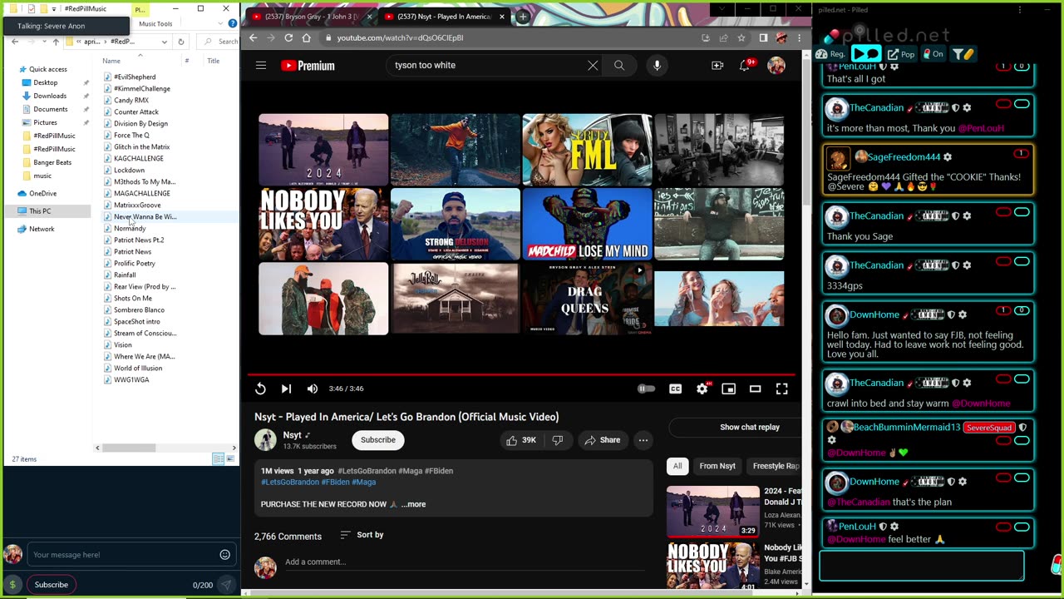Image resolution: width=1064 pixels, height=599 pixels.
Task: Click the YouTube Premium logo
Action: (x=308, y=66)
